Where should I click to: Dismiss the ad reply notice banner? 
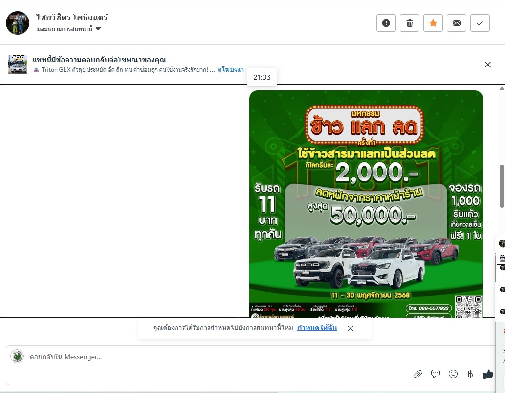(487, 65)
